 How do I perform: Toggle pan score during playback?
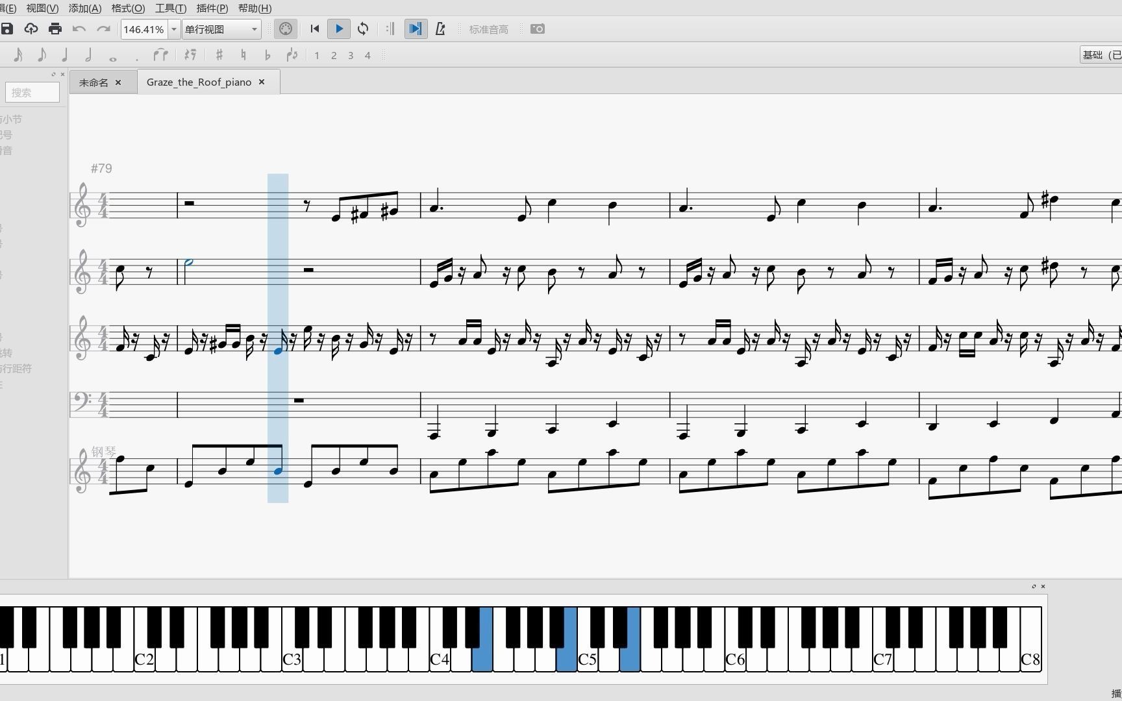pos(416,29)
